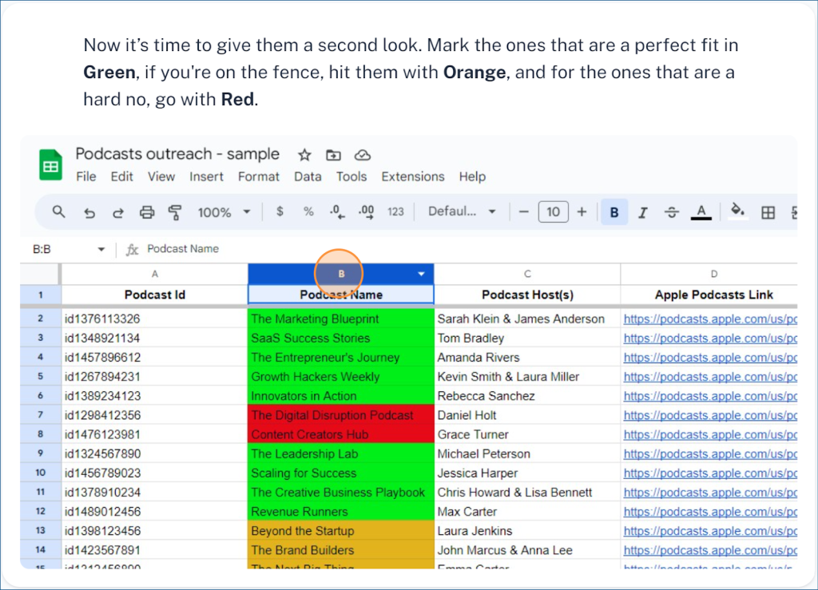
Task: Increase decimal places
Action: (x=366, y=212)
